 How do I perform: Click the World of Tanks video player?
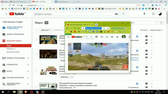coord(98,56)
